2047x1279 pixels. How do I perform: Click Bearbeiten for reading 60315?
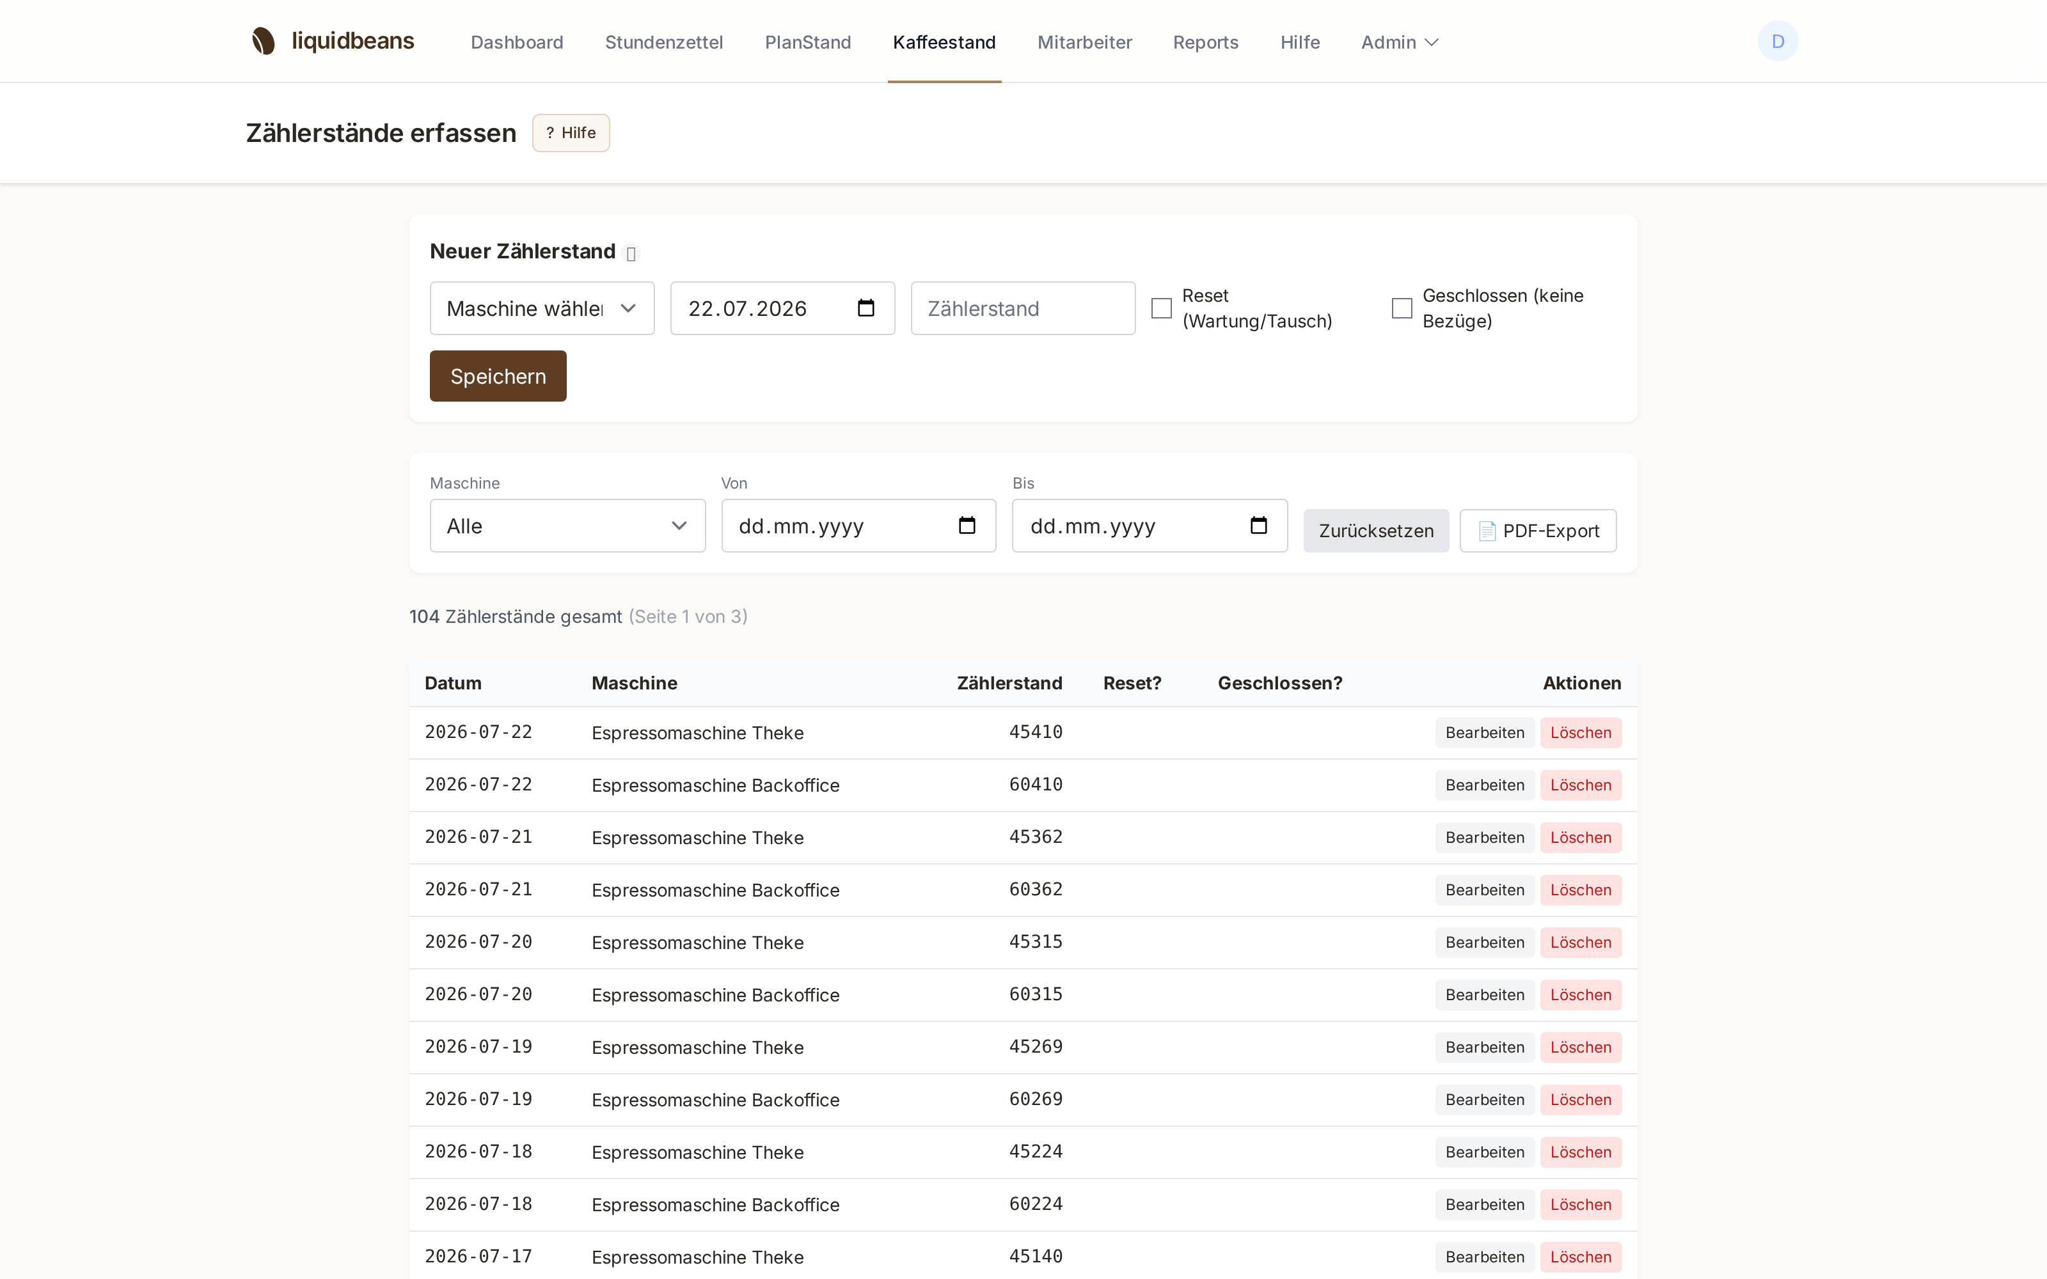tap(1485, 995)
